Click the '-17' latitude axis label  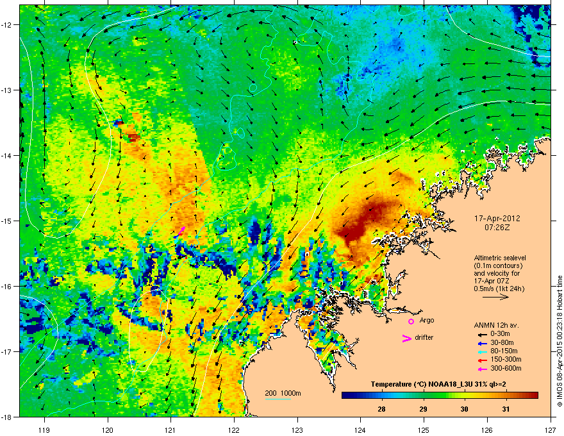coord(6,351)
